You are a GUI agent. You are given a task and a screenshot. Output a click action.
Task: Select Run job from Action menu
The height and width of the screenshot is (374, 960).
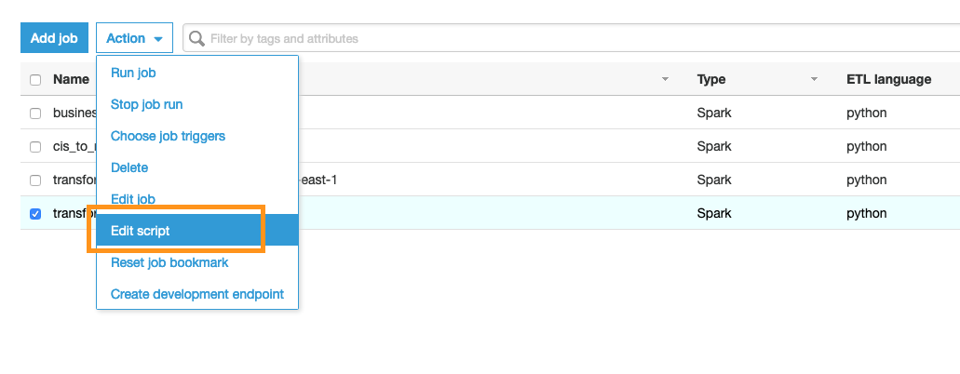pyautogui.click(x=133, y=73)
